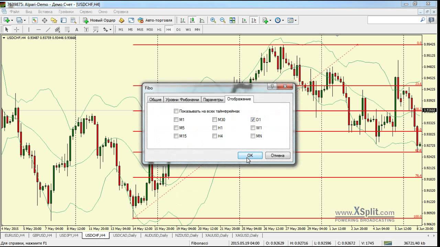
Task: Switch to bar chart type
Action: coord(183,20)
